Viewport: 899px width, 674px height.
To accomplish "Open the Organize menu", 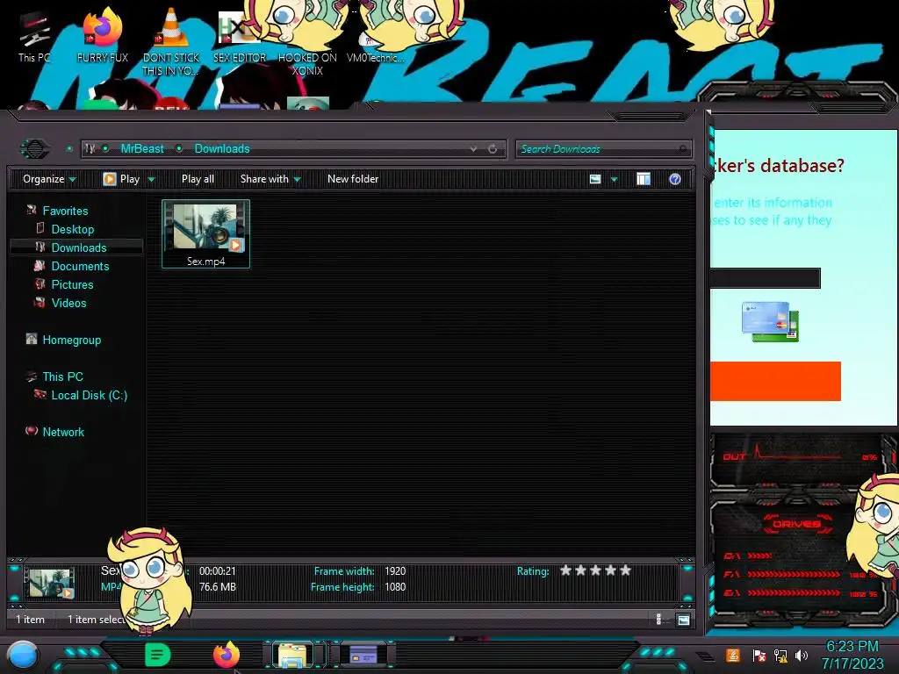I will pos(49,179).
